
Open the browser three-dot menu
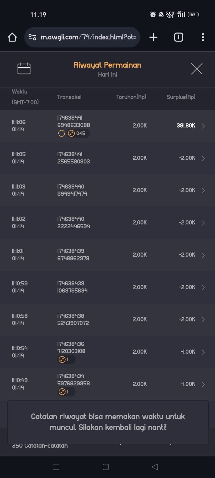coord(203,37)
